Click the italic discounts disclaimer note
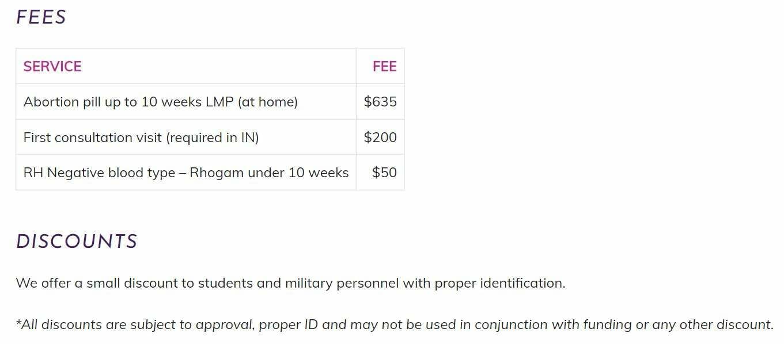This screenshot has height=344, width=784. [395, 324]
